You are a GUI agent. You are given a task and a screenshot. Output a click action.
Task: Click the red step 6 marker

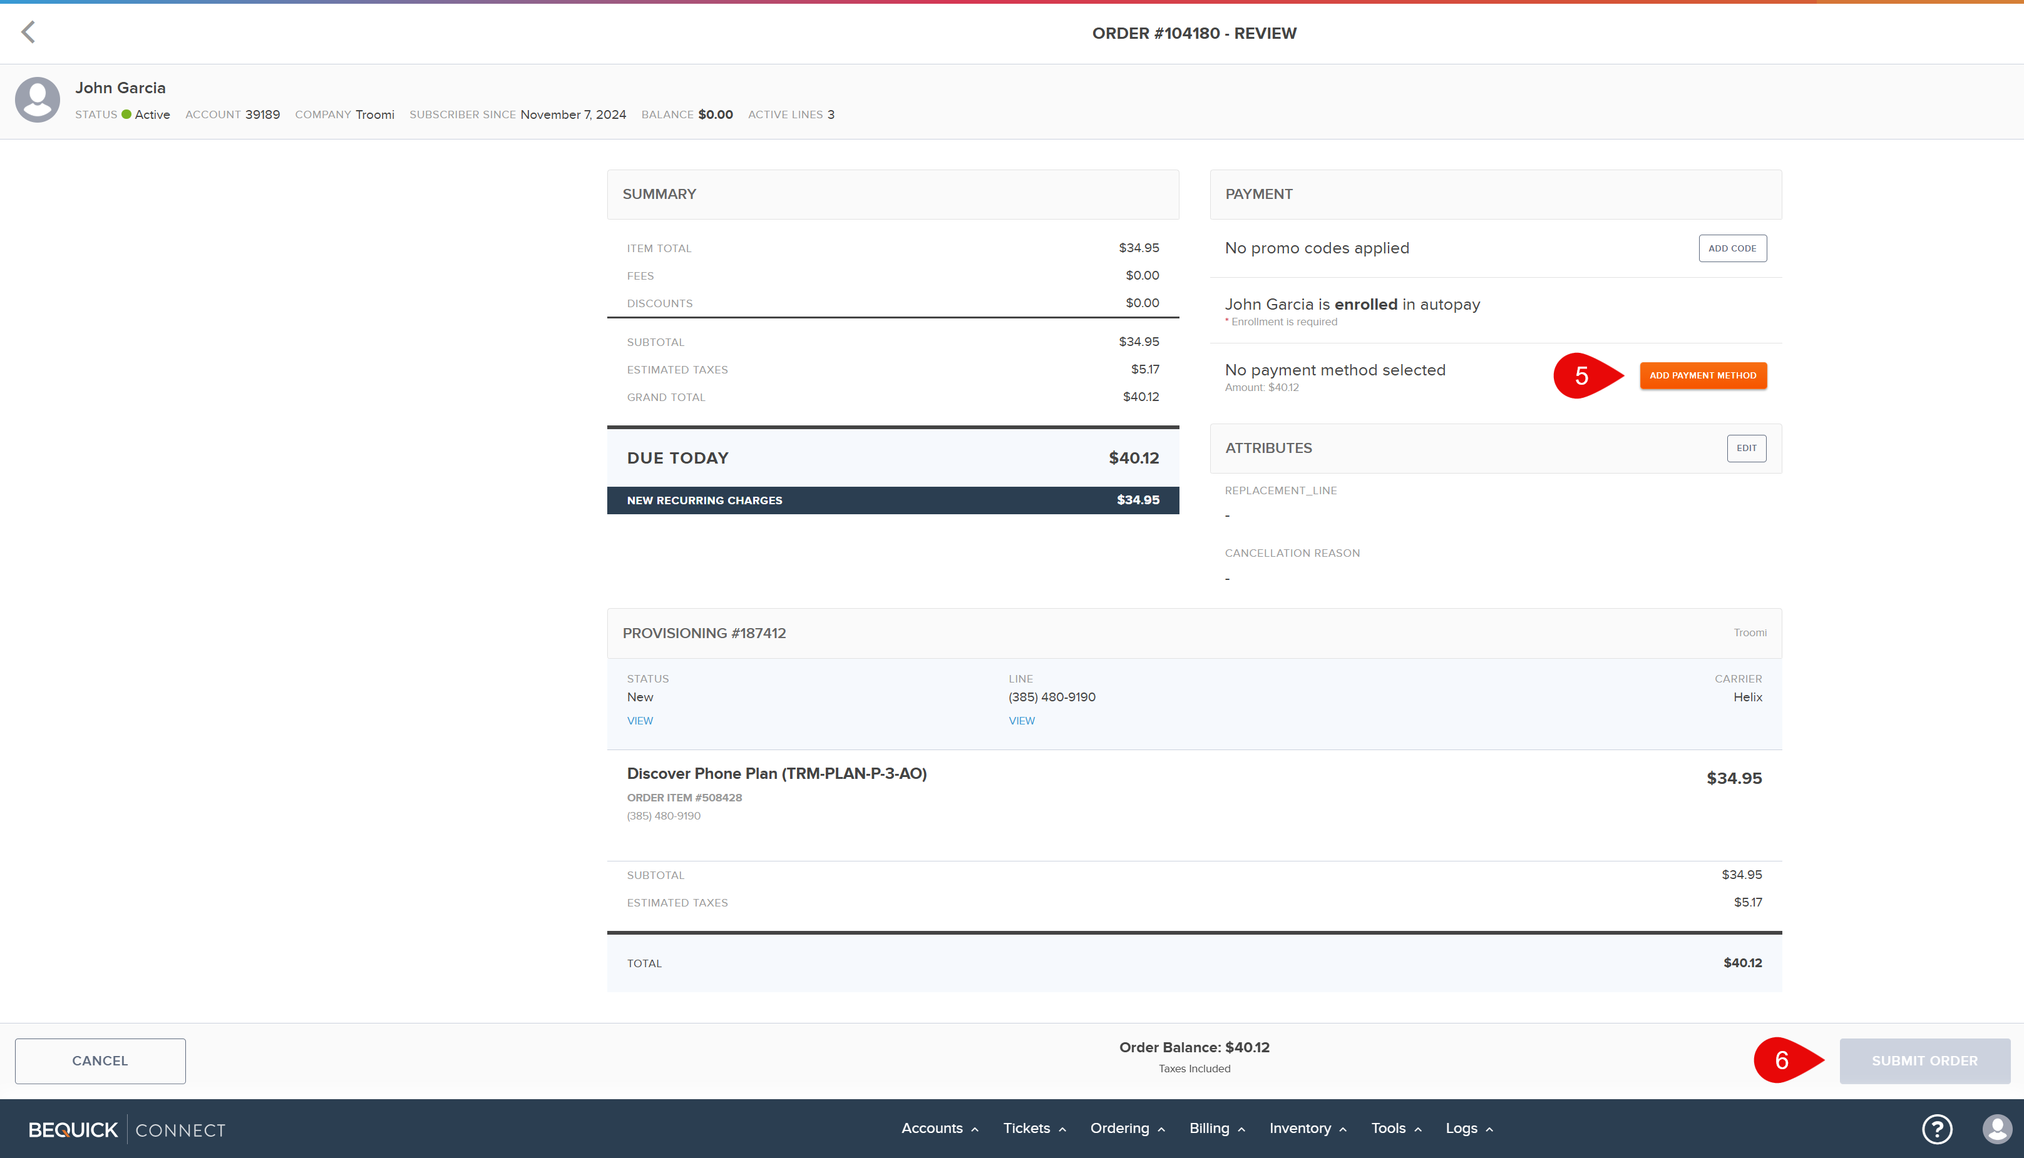(1784, 1060)
